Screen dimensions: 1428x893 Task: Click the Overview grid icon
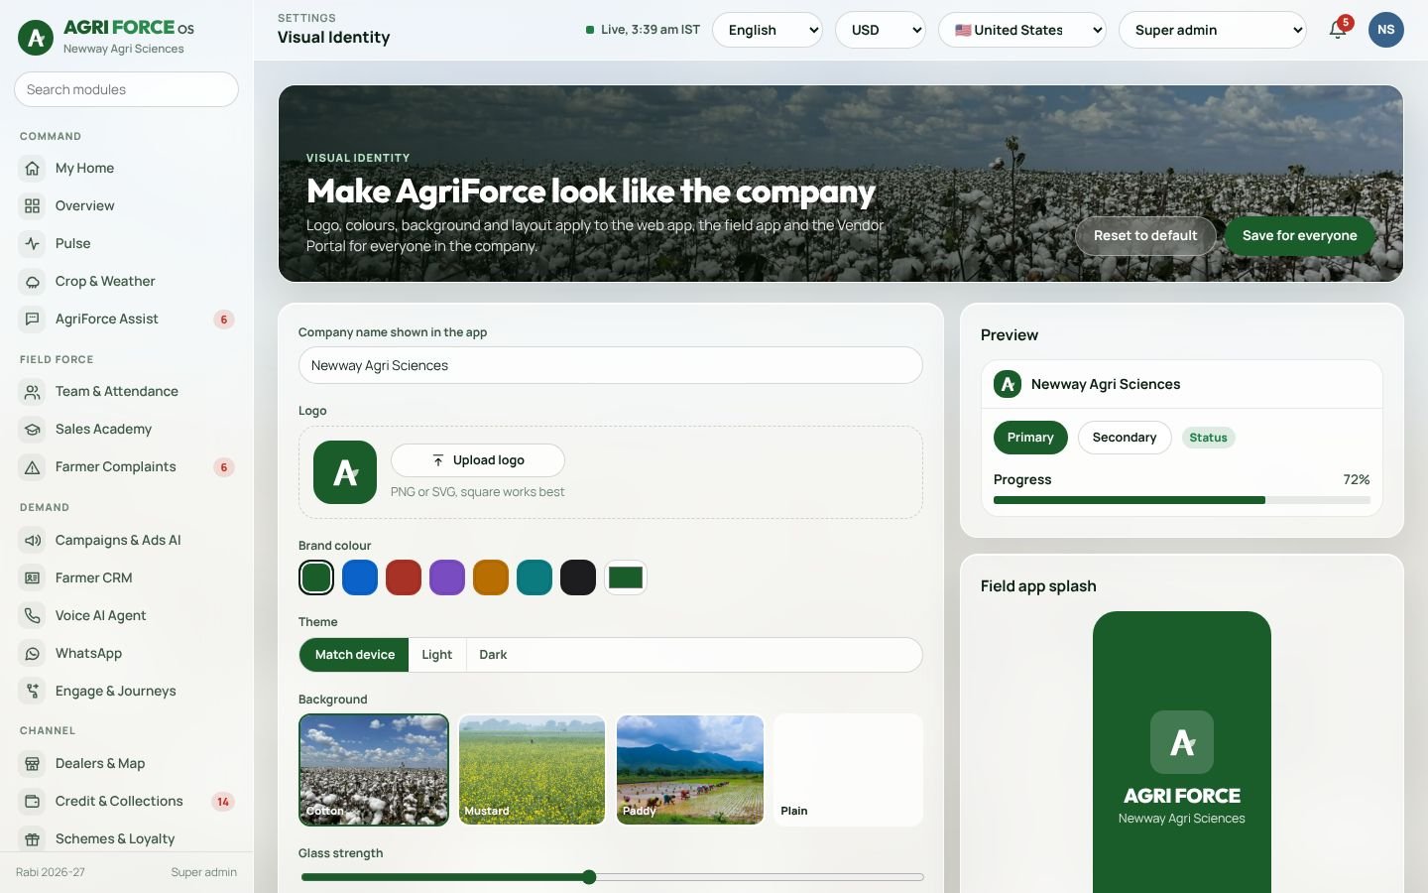pyautogui.click(x=33, y=206)
